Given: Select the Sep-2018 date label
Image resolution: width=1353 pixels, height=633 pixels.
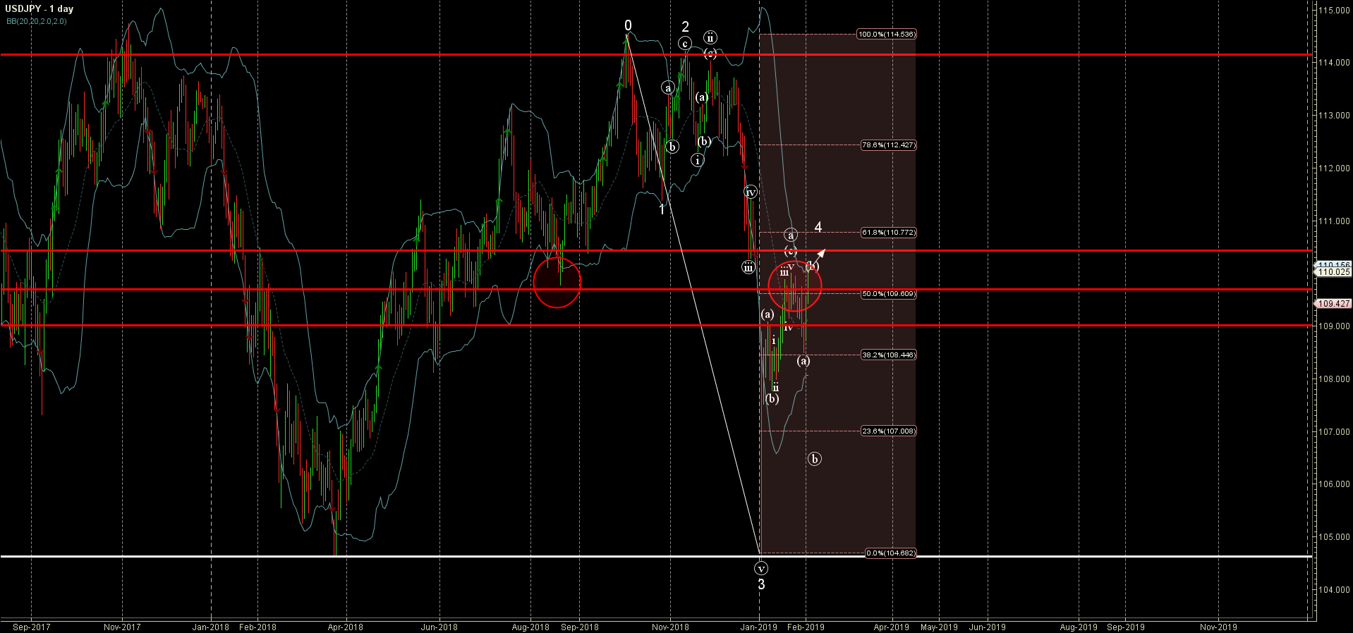Looking at the screenshot, I should click(x=580, y=627).
